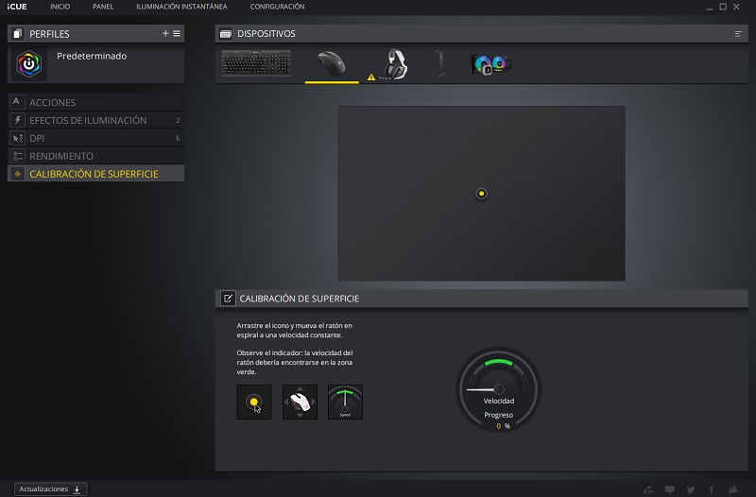
Task: Open the Actualizaciones download button
Action: pos(52,488)
